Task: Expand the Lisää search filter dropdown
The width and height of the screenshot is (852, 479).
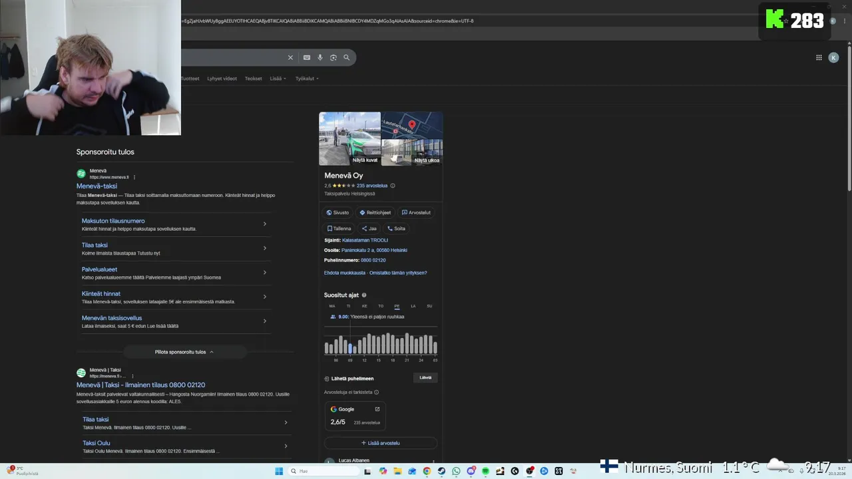Action: click(x=278, y=79)
